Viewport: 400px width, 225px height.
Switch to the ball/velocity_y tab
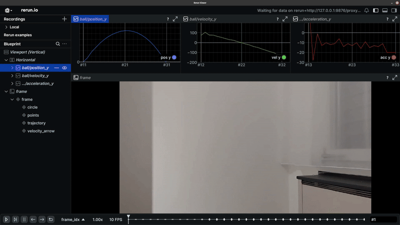(x=202, y=19)
